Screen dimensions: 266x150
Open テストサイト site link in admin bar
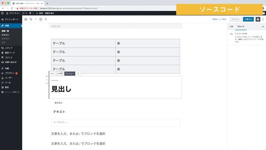pyautogui.click(x=13, y=13)
